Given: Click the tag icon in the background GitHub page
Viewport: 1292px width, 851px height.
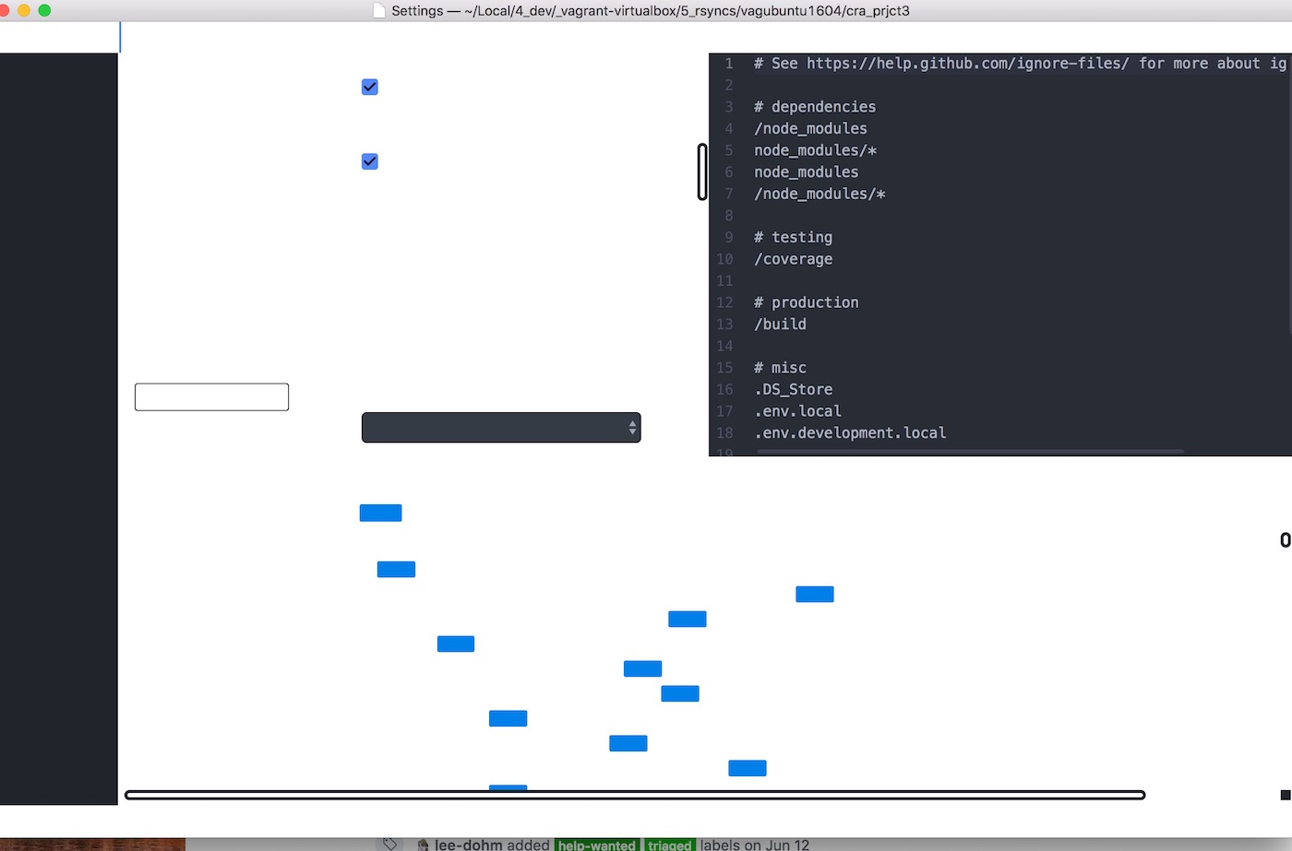Looking at the screenshot, I should point(390,844).
